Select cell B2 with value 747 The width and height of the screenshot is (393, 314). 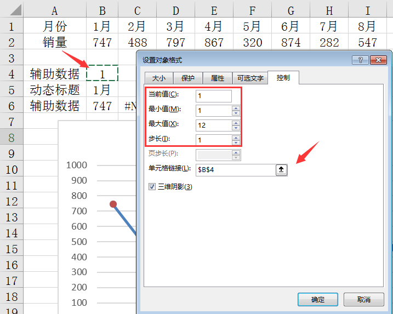pos(102,42)
